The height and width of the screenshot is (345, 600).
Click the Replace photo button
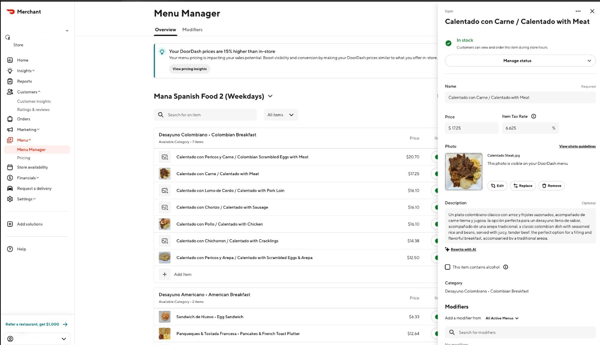coord(523,186)
